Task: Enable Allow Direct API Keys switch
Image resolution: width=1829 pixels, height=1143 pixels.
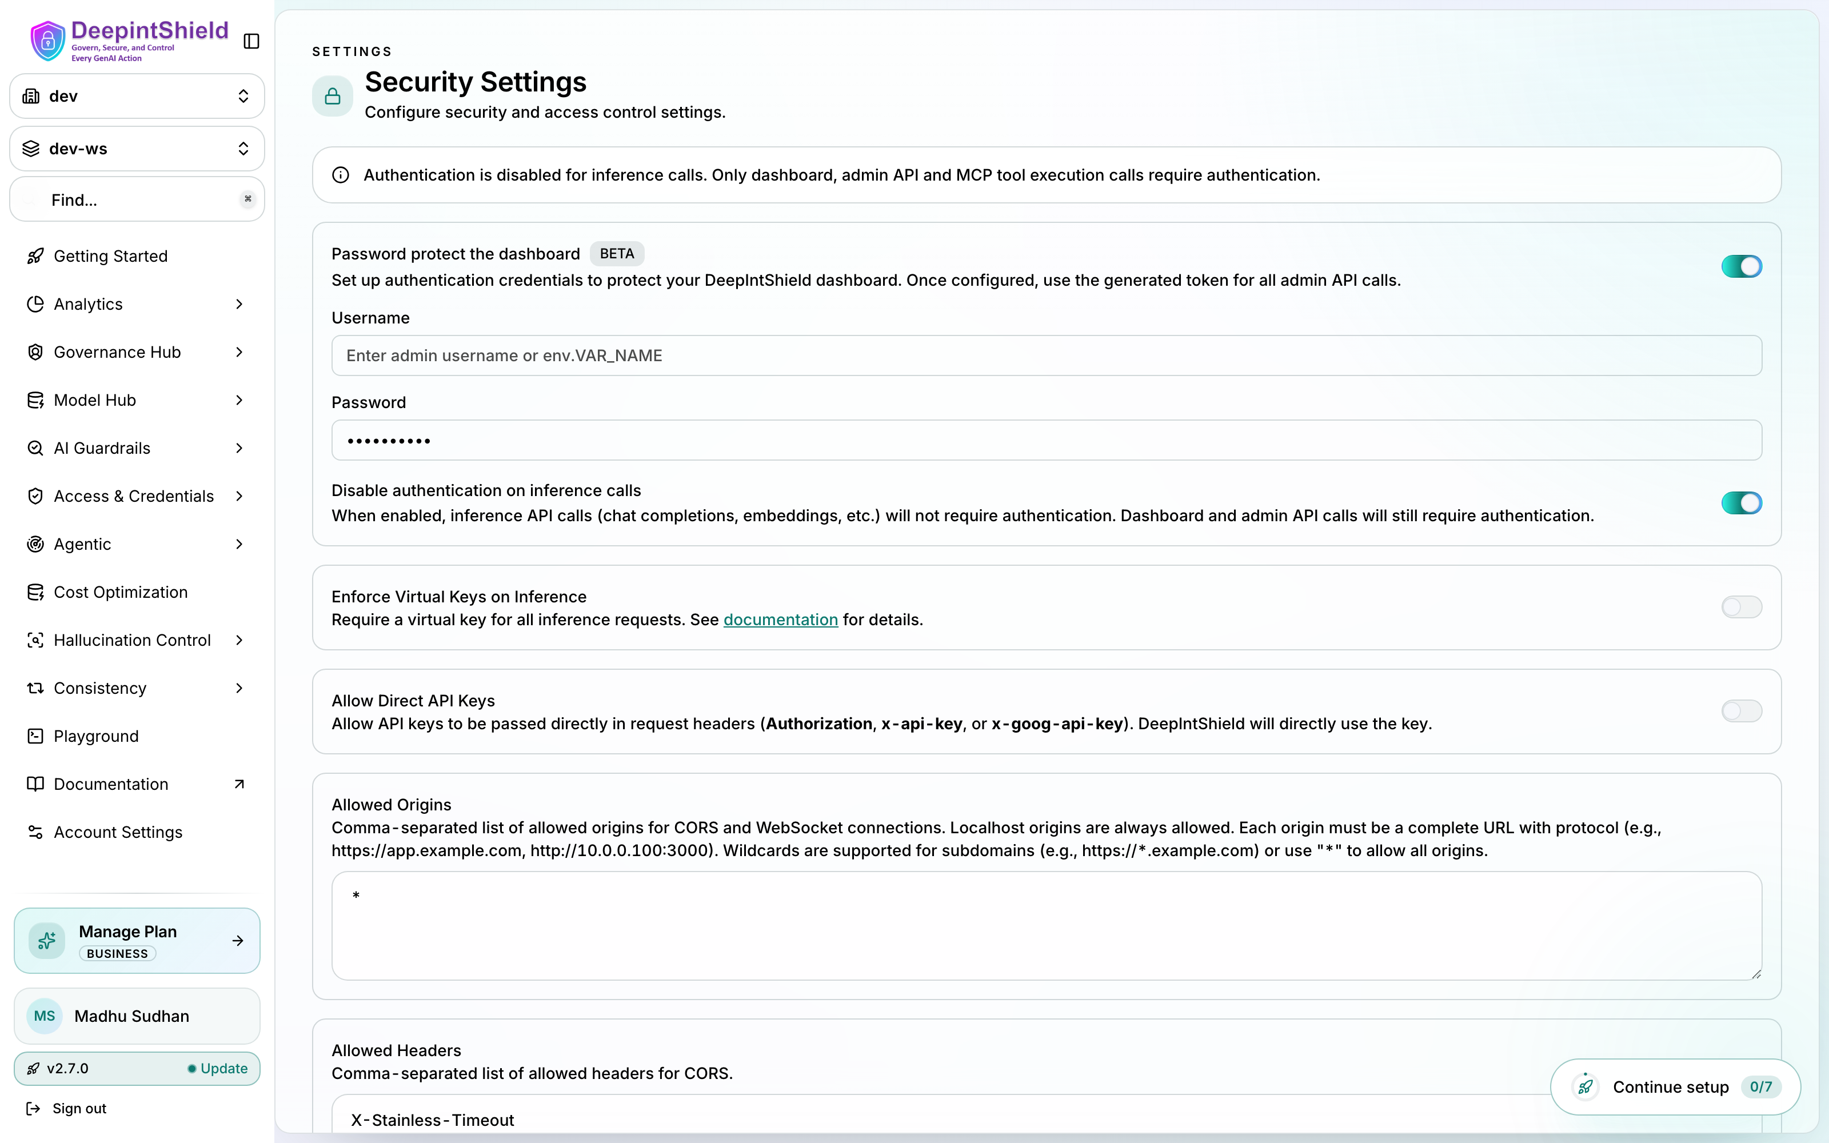Action: tap(1742, 712)
